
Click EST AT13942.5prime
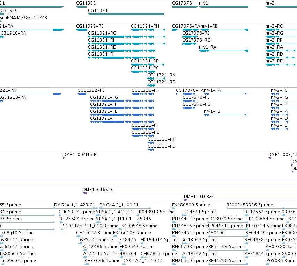point(200,240)
